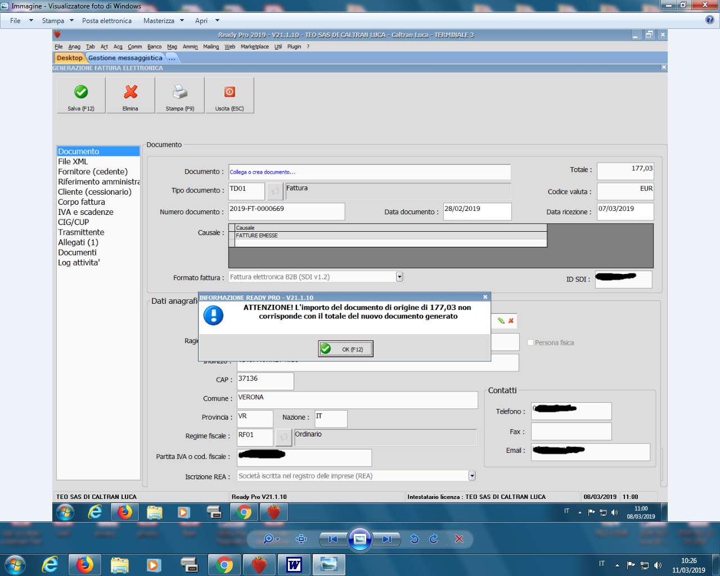Viewport: 720px width, 576px height.
Task: Click the refresh icon beside TD01 field
Action: pos(275,191)
